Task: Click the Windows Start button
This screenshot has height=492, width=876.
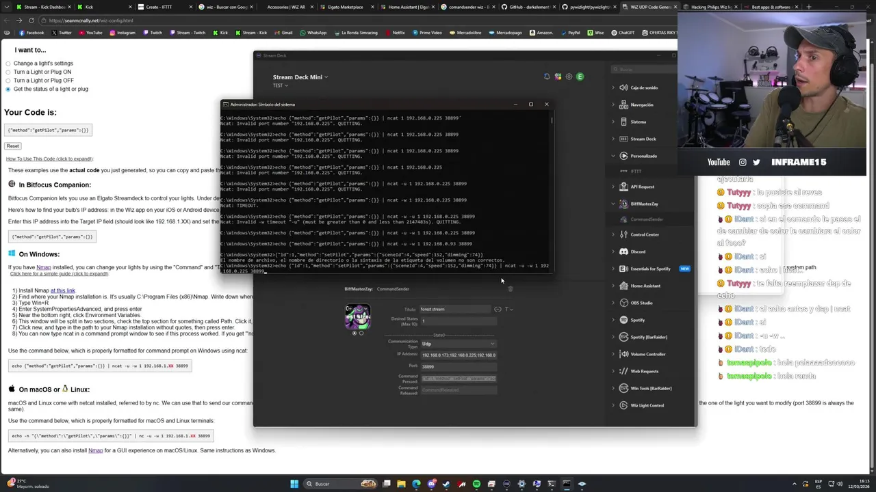Action: (x=294, y=484)
